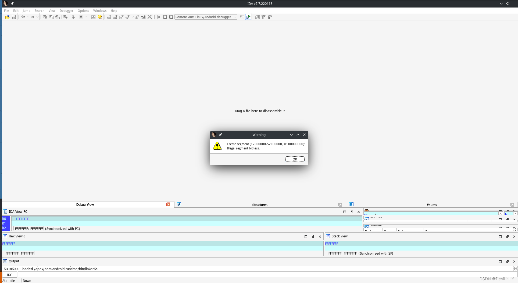Float the IDA View PC panel
The image size is (518, 283).
click(x=352, y=212)
